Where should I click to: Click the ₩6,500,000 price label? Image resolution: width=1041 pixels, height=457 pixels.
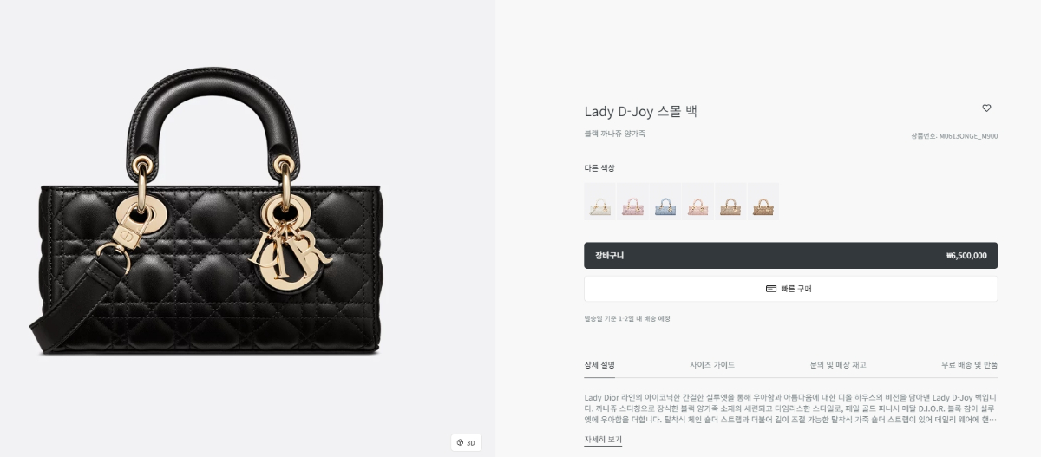coord(966,256)
